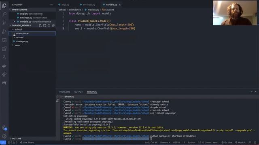The image size is (259, 145).
Task: Open notifications bell in status bar
Action: [x=255, y=143]
